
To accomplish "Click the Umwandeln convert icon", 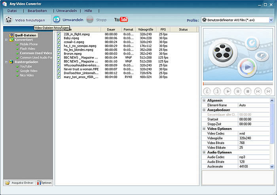I will click(57, 19).
